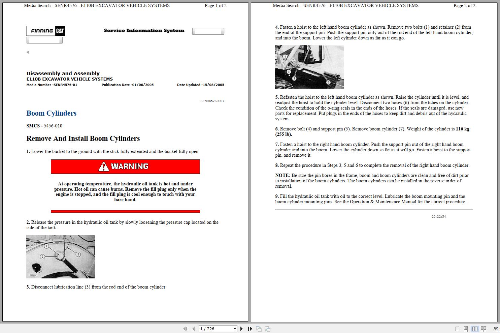Click the rotate page clockwise icon
The width and height of the screenshot is (500, 333).
267,329
